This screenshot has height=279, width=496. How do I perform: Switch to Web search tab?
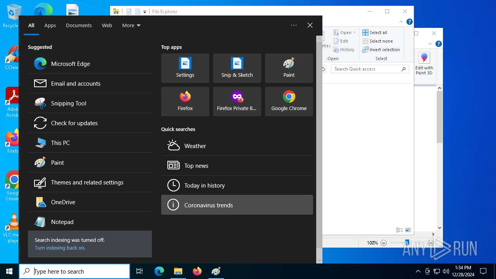point(107,25)
